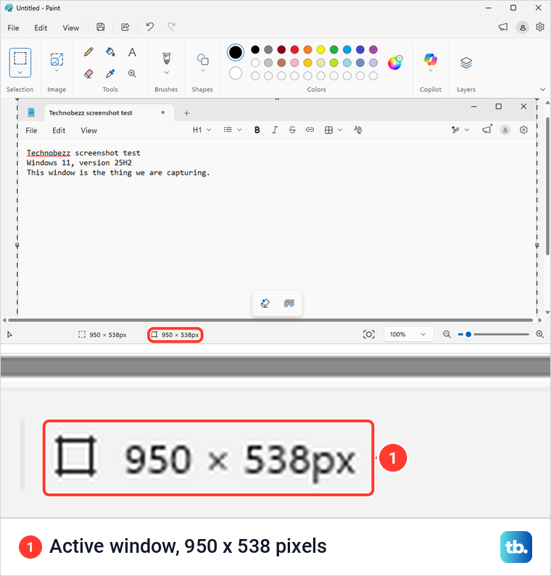Choose the rectangular Selection tool

(20, 58)
